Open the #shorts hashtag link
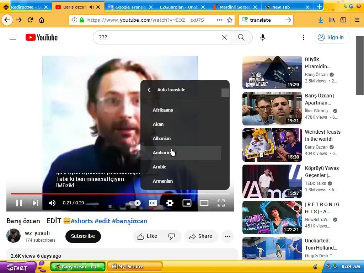The width and height of the screenshot is (364, 273). [x=82, y=221]
